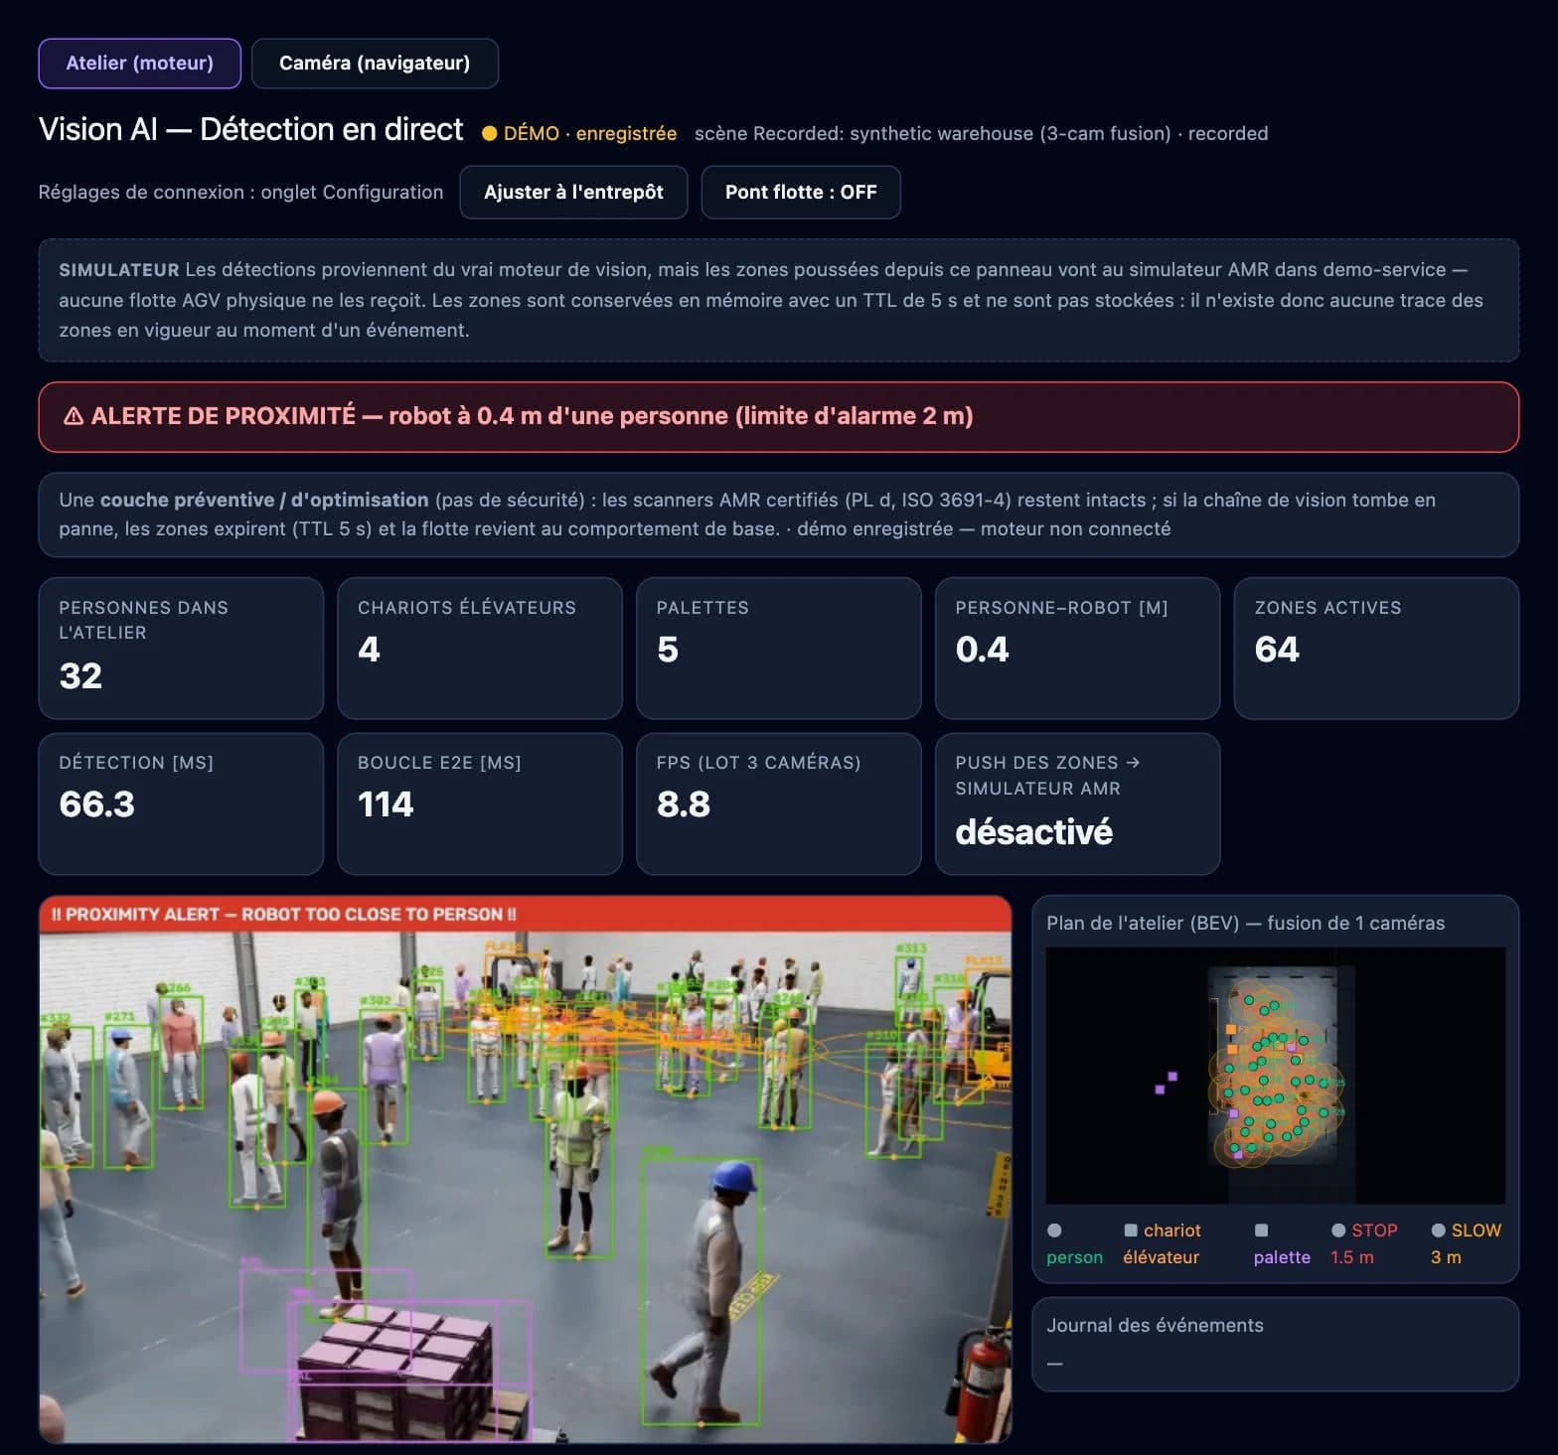Screen dimensions: 1558x1455
Task: Click the STOP 1.5 m legend dot
Action: tap(1338, 1231)
